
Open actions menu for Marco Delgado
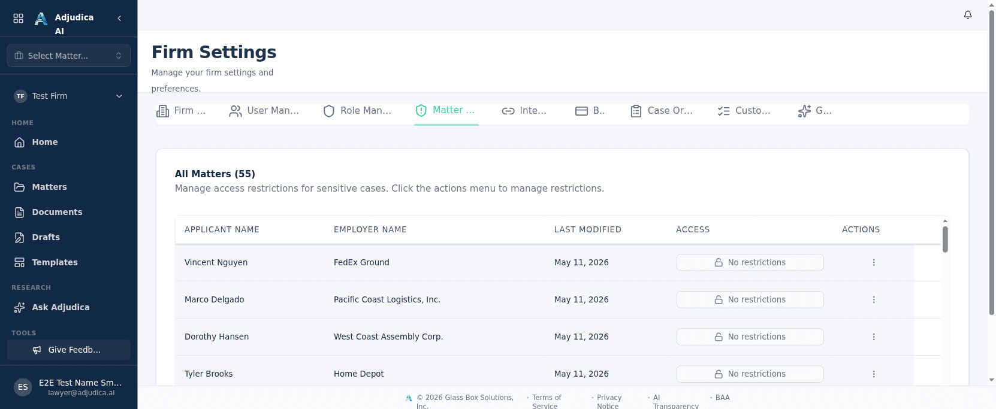point(874,299)
